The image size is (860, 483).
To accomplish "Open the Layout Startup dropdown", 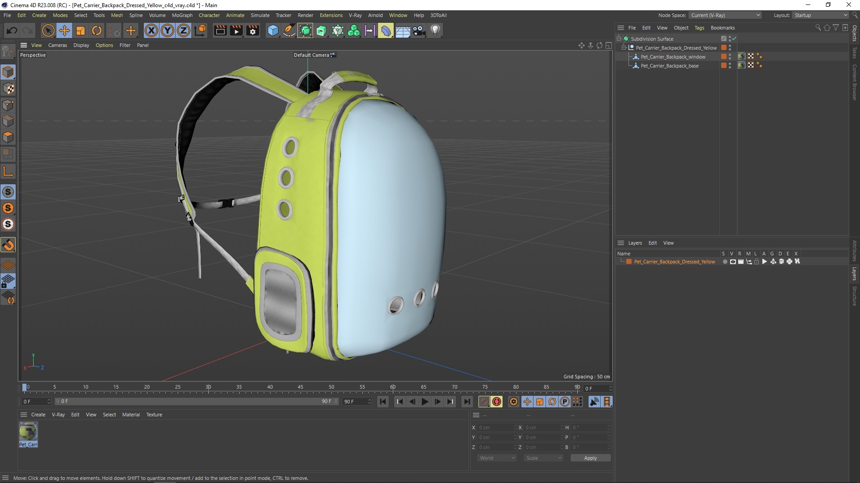I will tap(821, 15).
